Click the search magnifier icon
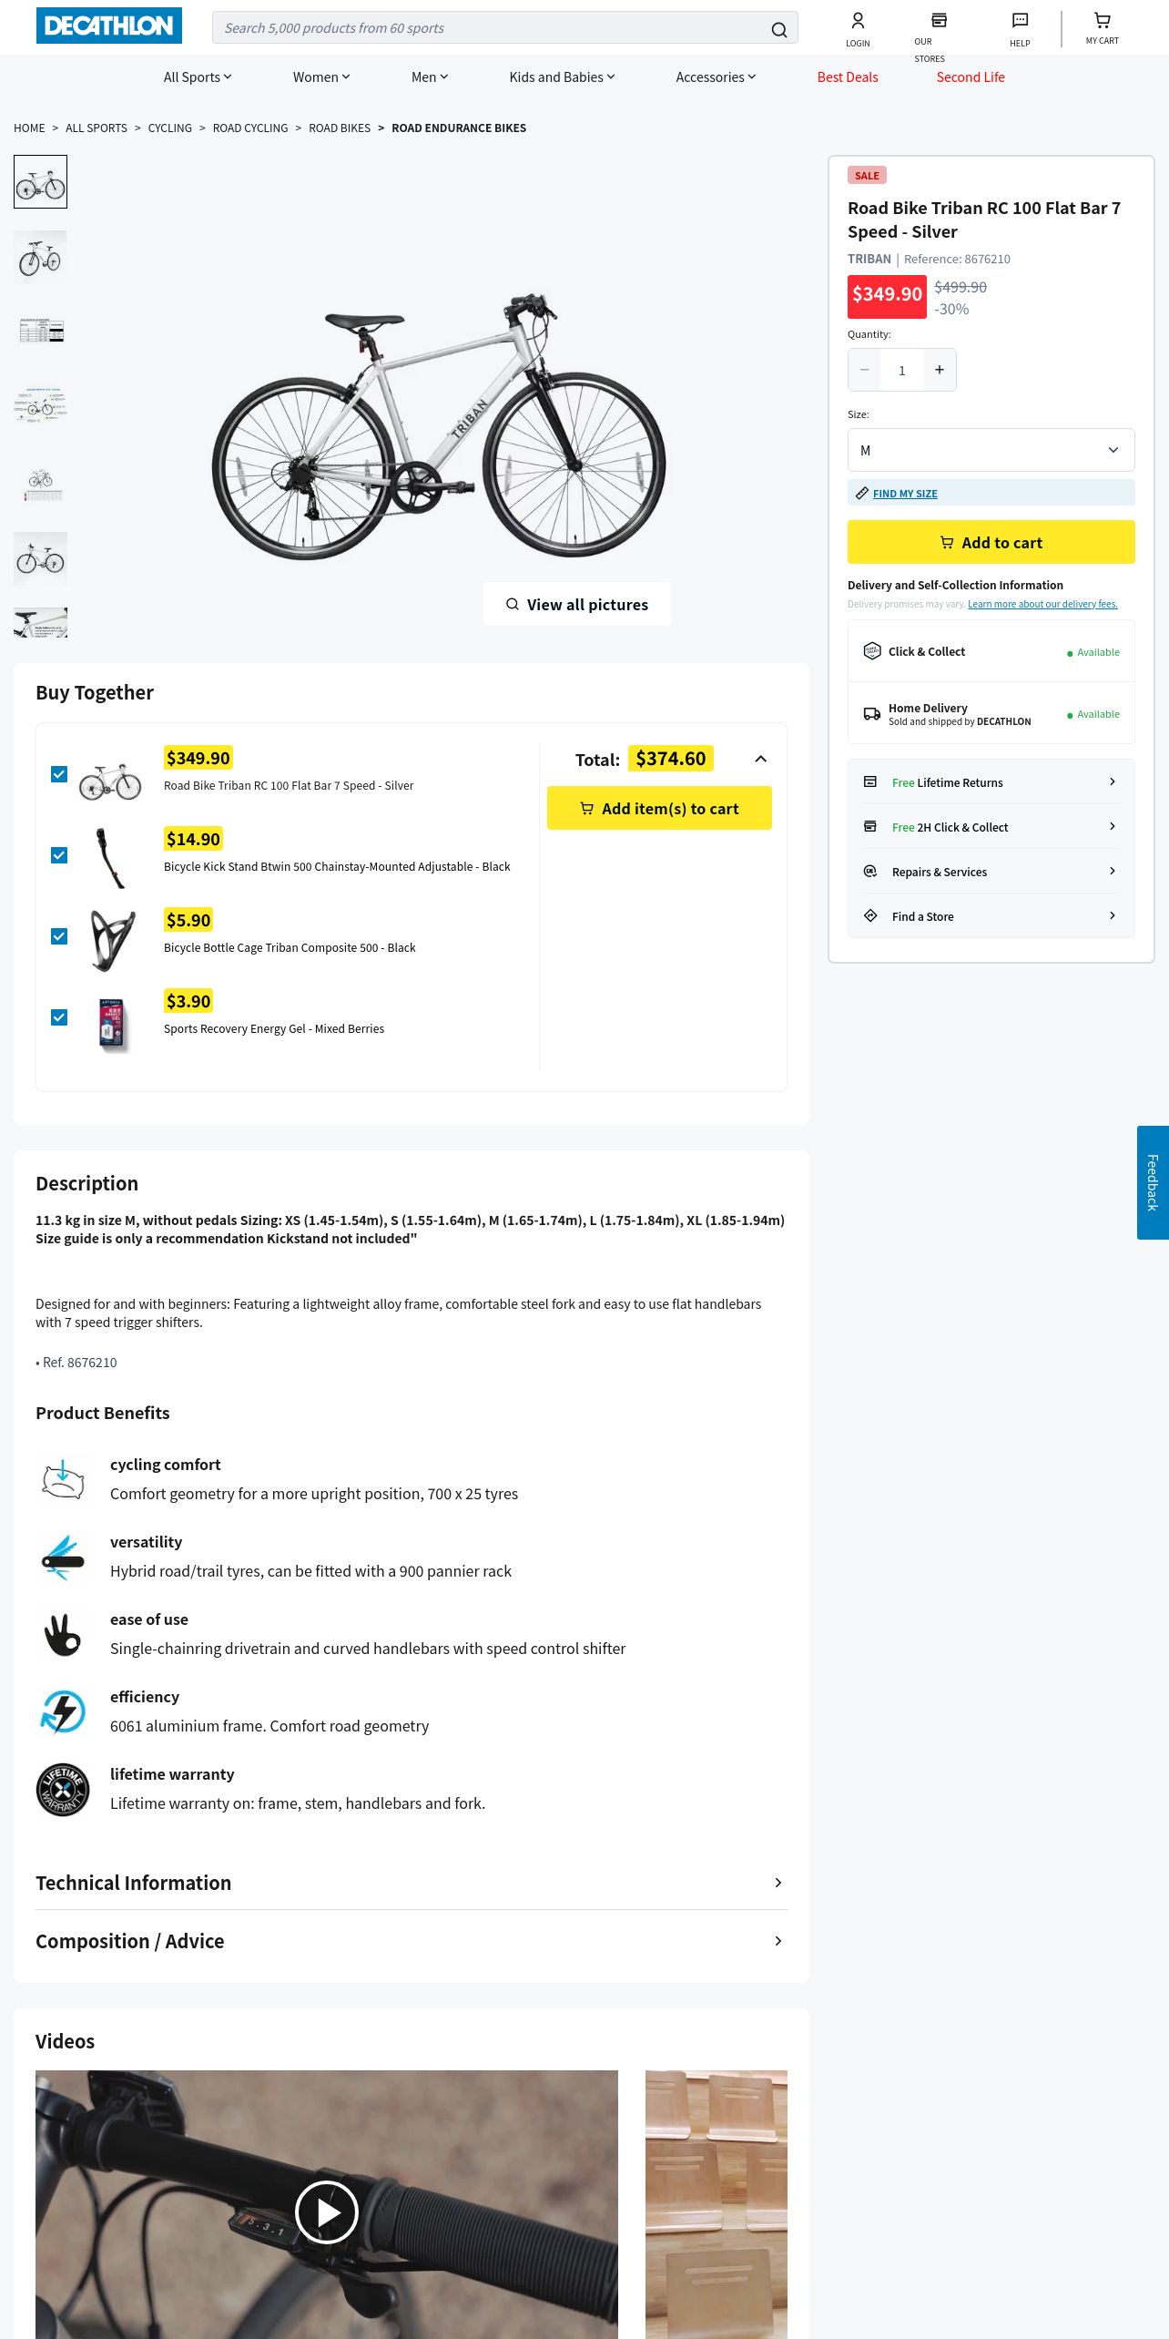 pos(778,29)
